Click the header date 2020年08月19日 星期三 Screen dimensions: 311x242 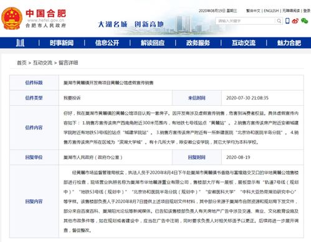[x=218, y=11]
